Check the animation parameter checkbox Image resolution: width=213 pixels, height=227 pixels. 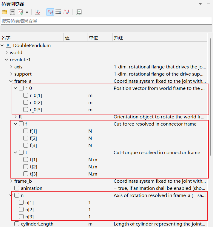17,188
